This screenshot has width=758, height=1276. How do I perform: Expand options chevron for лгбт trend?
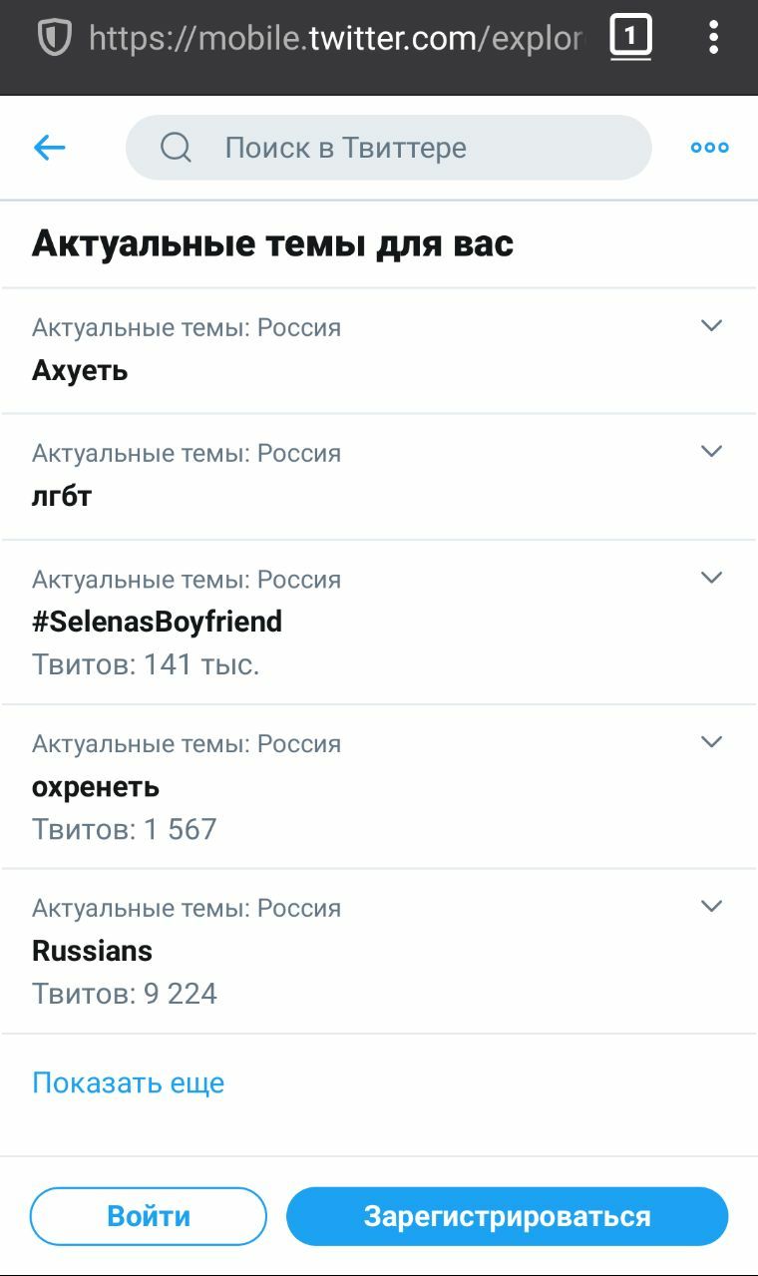(x=711, y=451)
